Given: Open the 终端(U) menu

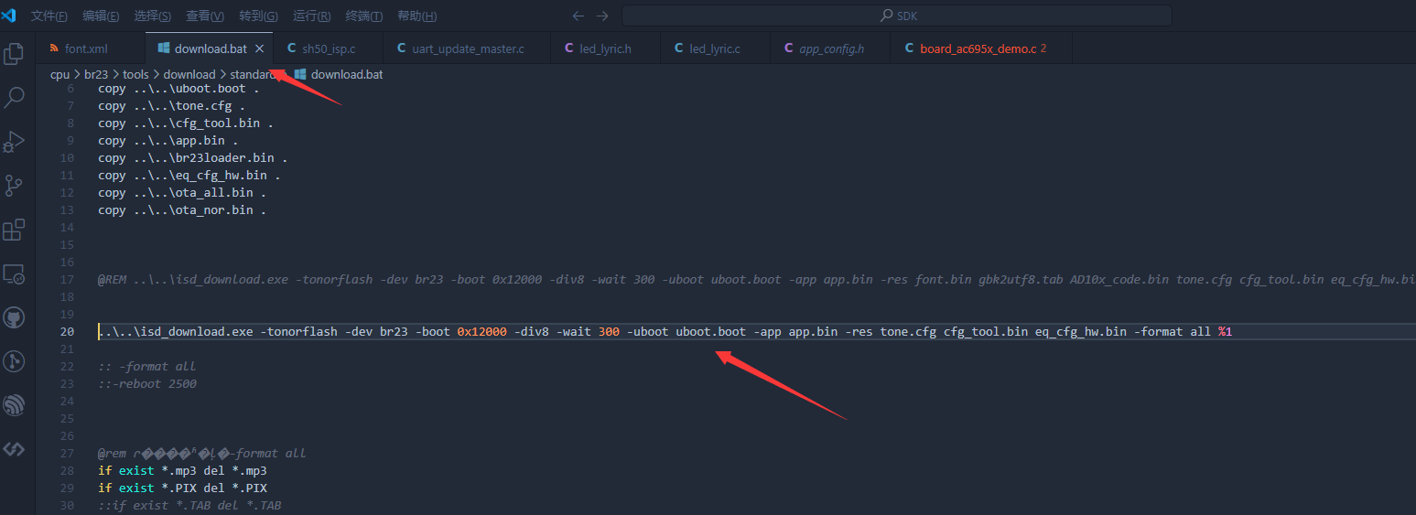Looking at the screenshot, I should [x=364, y=16].
